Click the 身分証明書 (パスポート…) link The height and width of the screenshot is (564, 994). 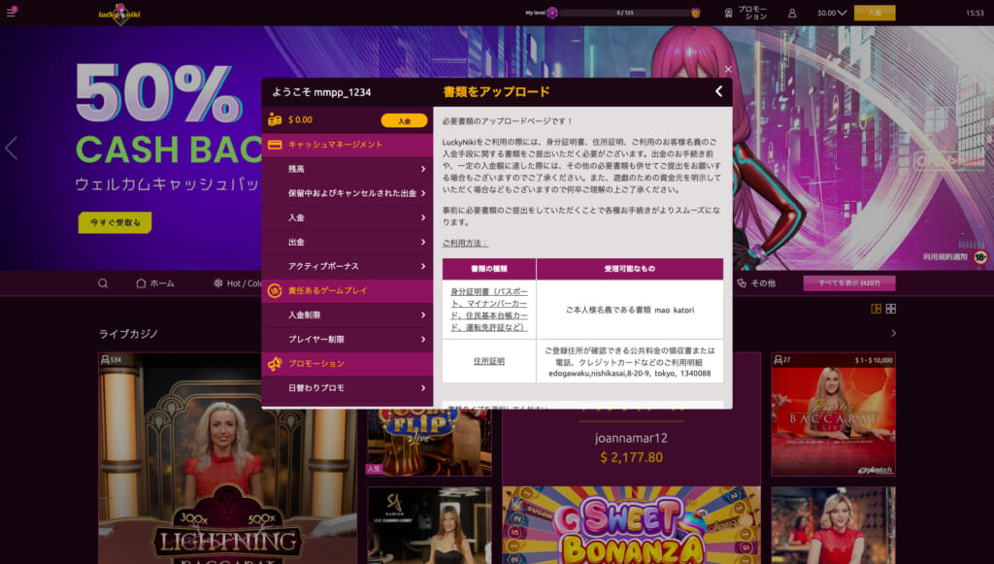click(x=489, y=310)
